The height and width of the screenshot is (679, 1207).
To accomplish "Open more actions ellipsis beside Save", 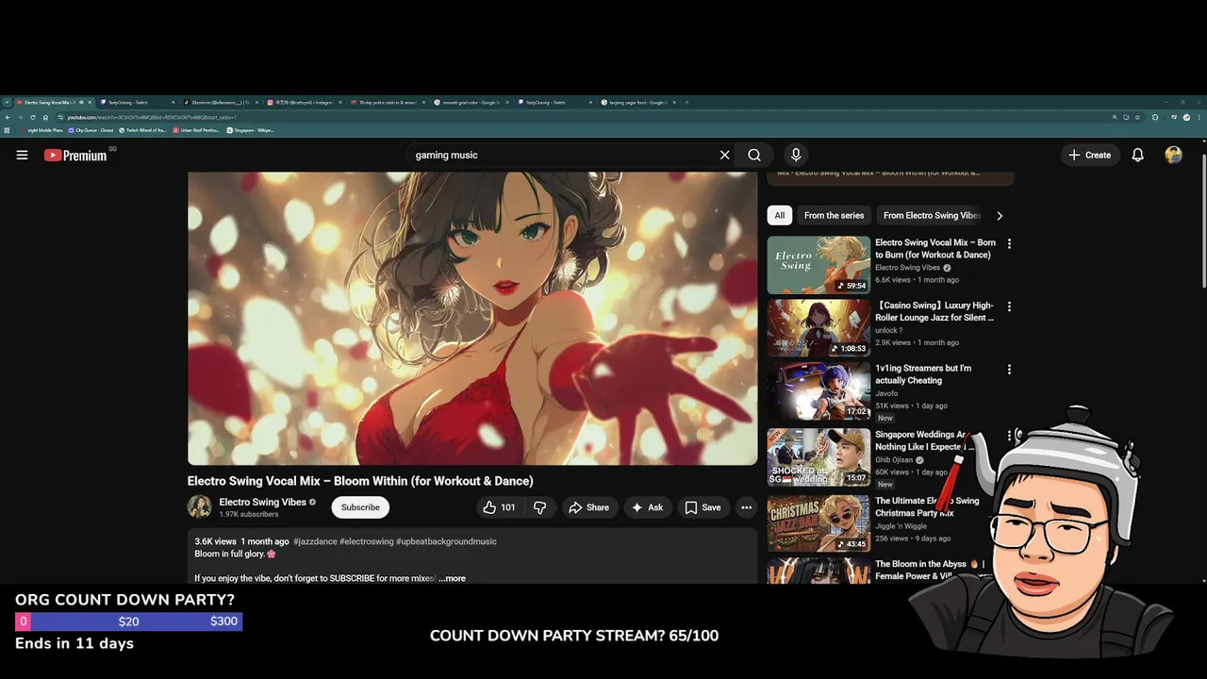I will (x=746, y=507).
